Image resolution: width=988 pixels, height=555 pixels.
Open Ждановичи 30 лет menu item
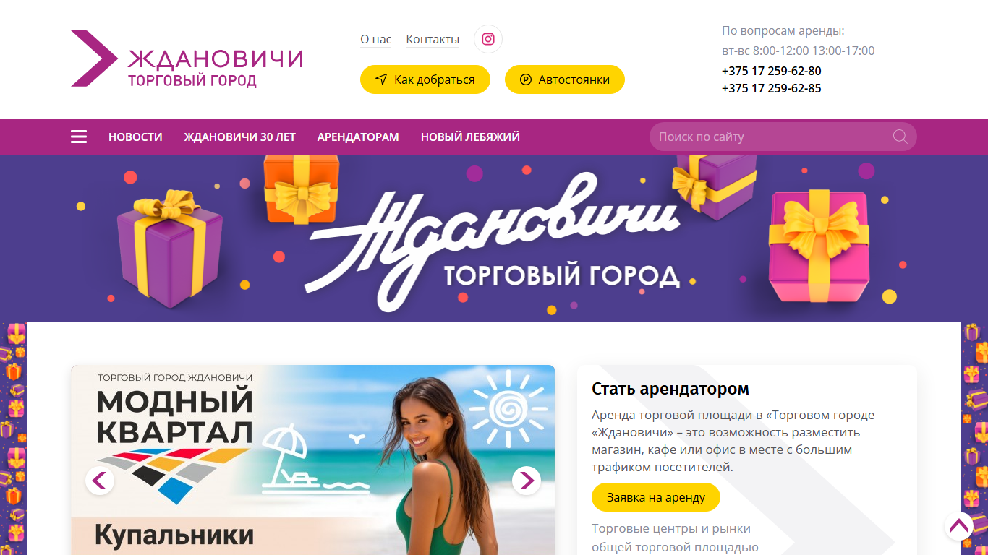240,137
